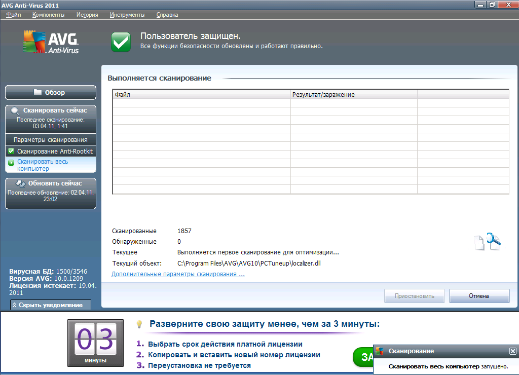Open the Файл menu
Viewport: 519px width, 375px height.
(x=14, y=15)
